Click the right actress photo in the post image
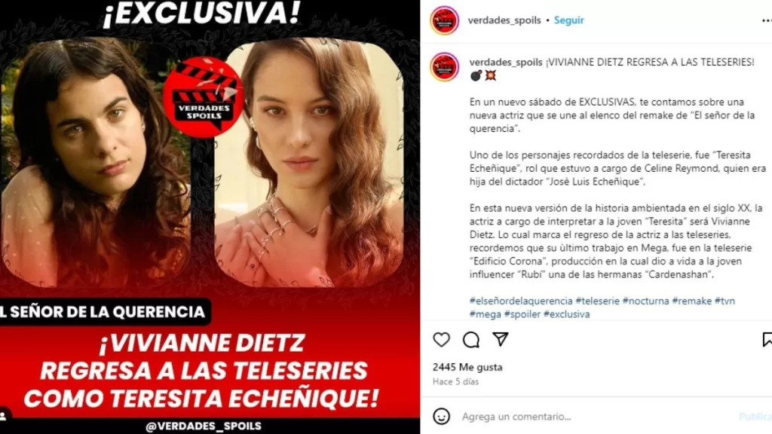The image size is (772, 434). tap(309, 163)
